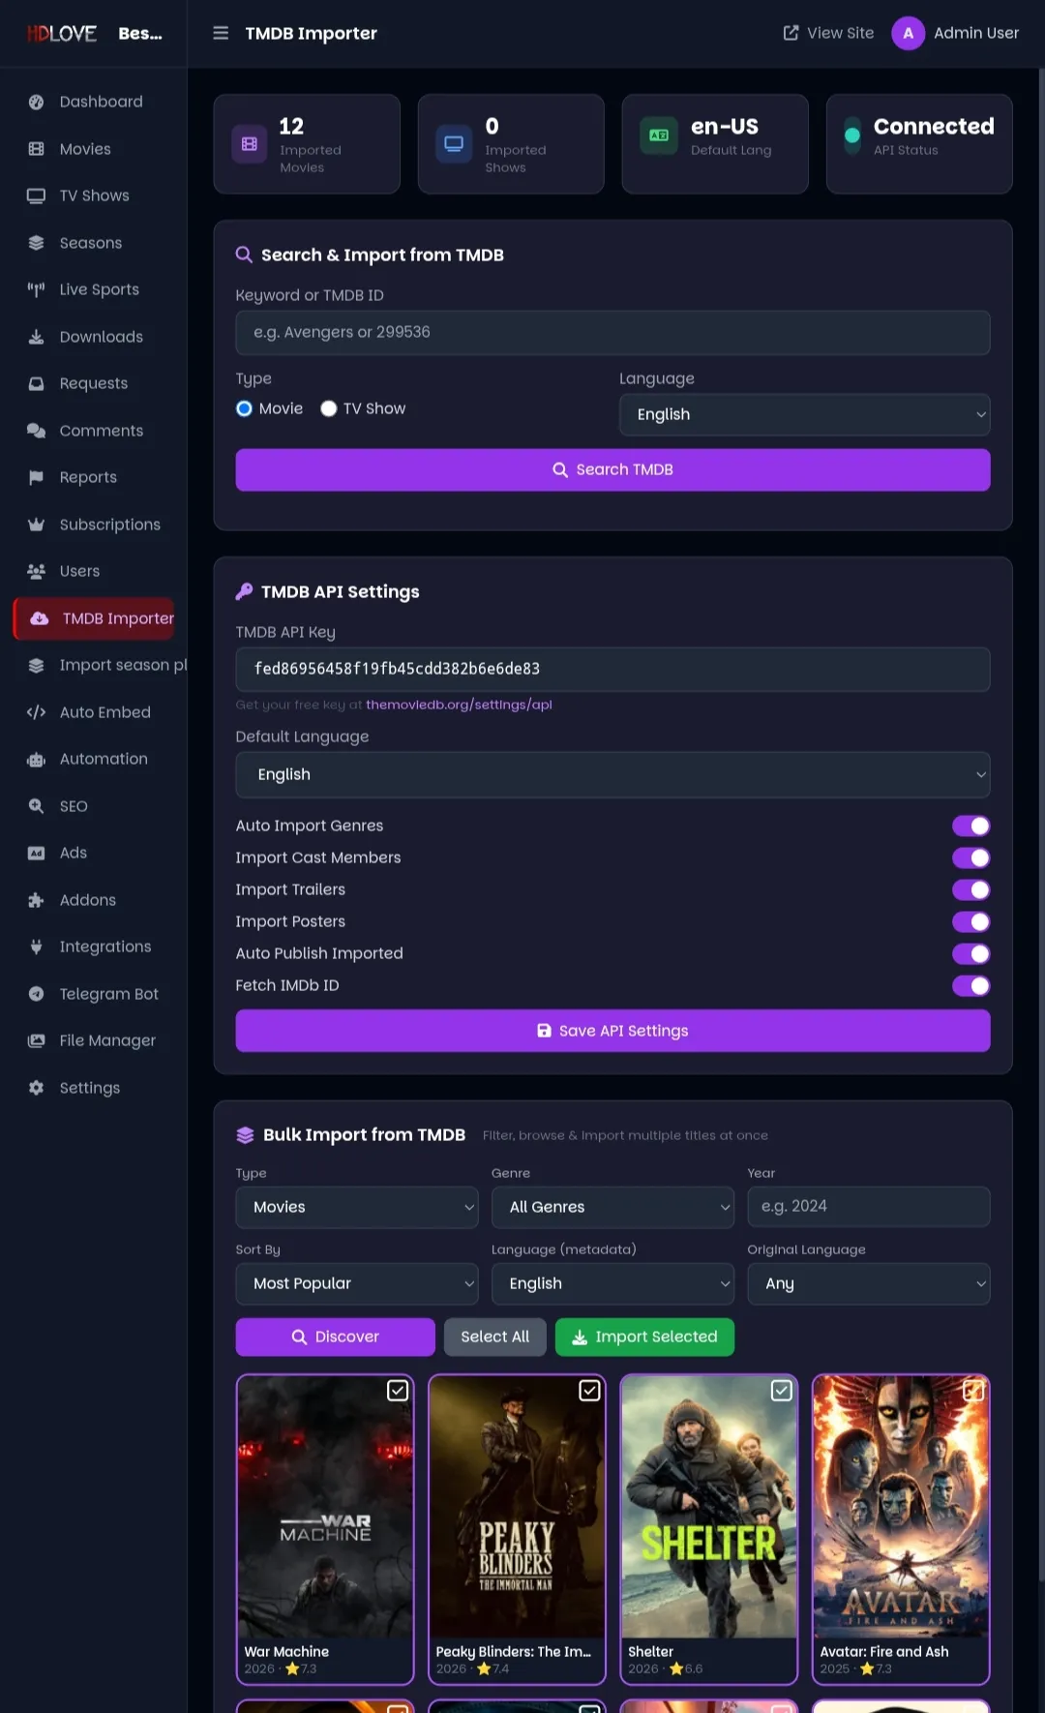
Task: Uncheck the War Machine poster checkbox
Action: (x=398, y=1391)
